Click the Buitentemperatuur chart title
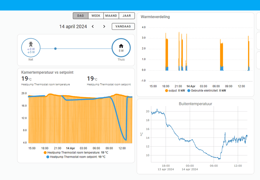This screenshot has height=180, width=260. [x=195, y=104]
